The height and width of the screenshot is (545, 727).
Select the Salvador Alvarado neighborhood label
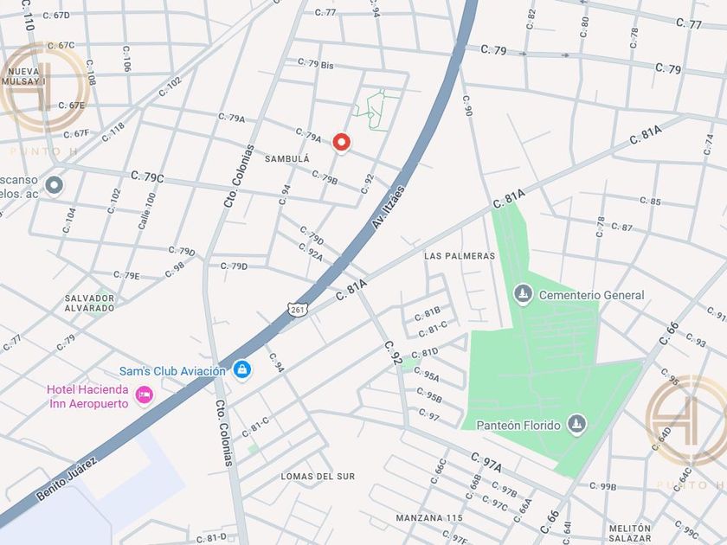[x=89, y=303]
